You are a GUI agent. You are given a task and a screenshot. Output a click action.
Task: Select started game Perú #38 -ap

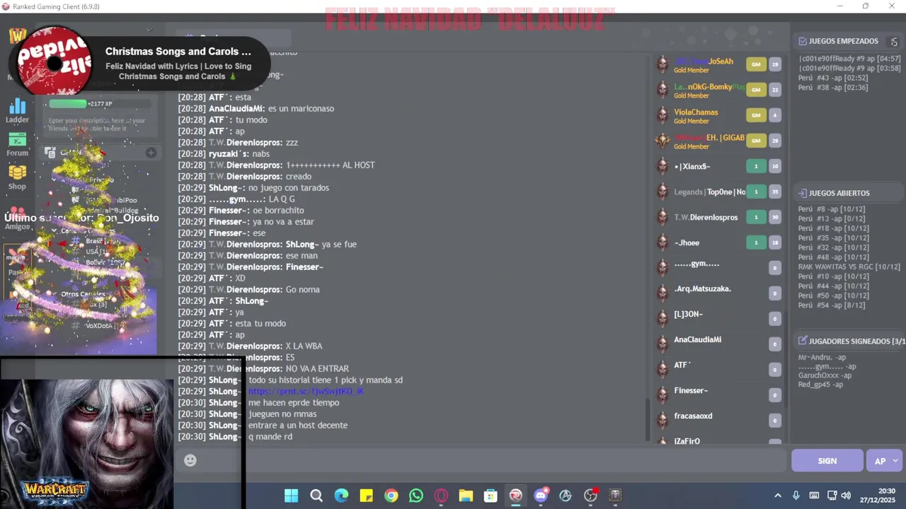tap(832, 88)
